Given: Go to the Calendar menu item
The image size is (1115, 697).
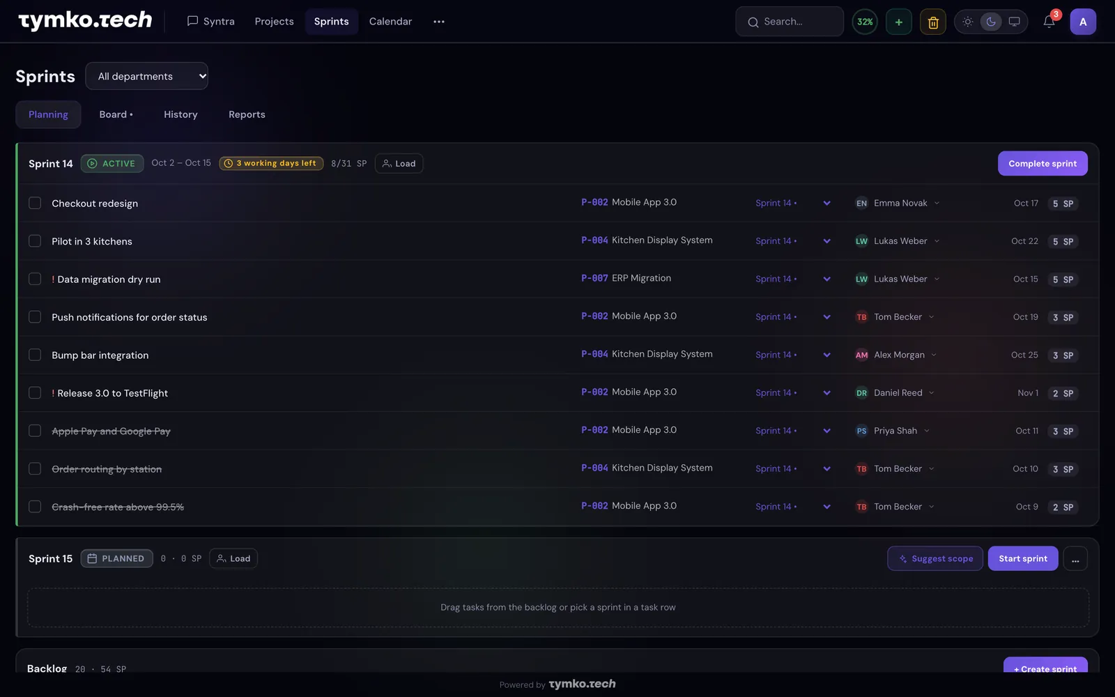Looking at the screenshot, I should (390, 22).
